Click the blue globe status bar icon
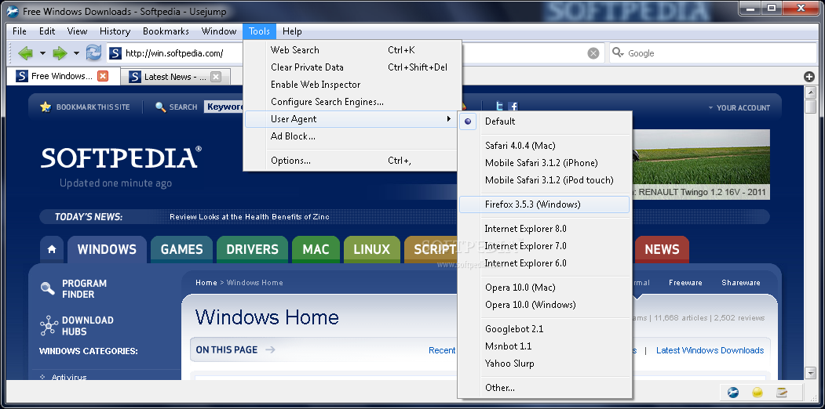This screenshot has width=825, height=409. (x=733, y=392)
